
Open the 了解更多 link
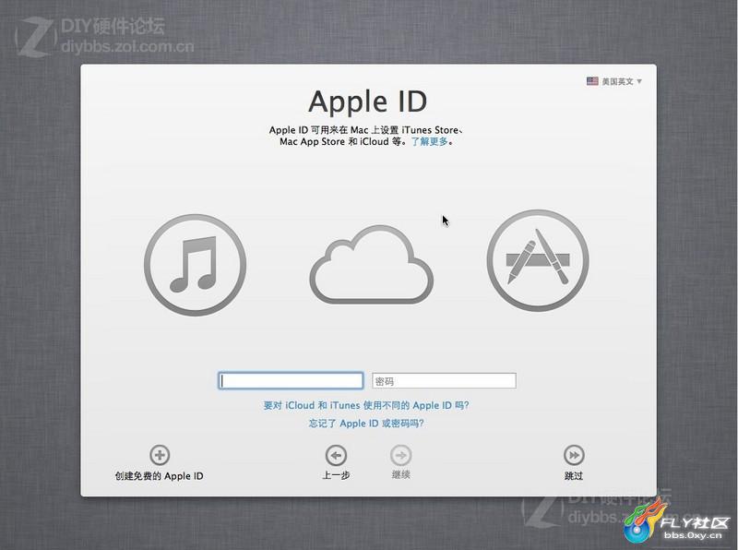430,142
